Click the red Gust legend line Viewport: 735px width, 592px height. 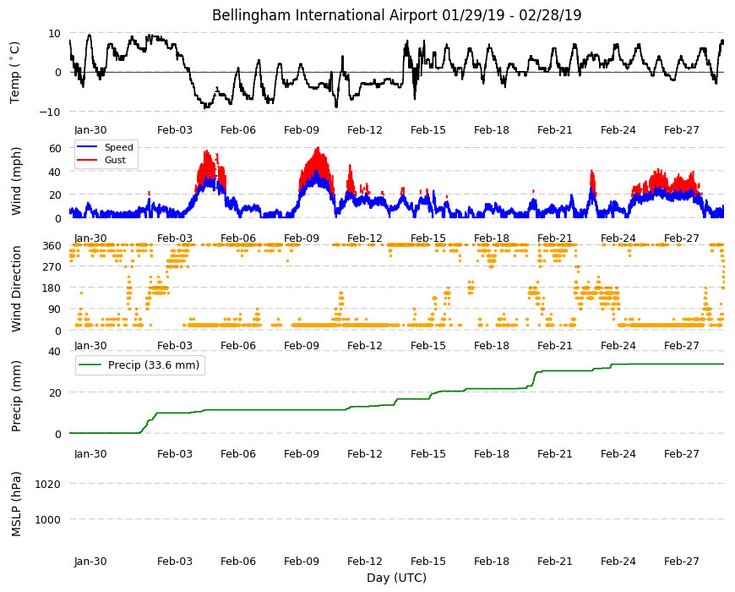87,160
